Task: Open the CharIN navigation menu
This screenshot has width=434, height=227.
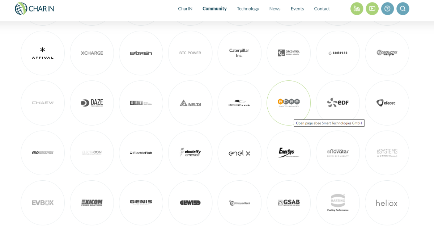Action: click(185, 9)
